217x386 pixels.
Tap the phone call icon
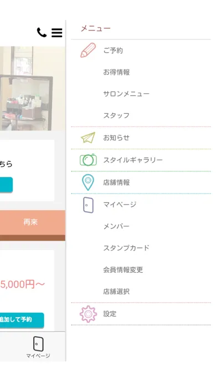[x=42, y=32]
